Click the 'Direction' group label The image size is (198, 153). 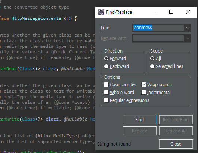click(x=114, y=51)
